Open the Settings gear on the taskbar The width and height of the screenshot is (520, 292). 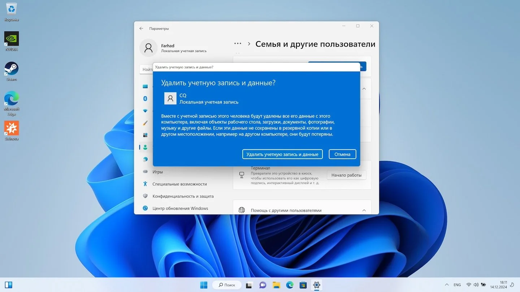(x=316, y=285)
